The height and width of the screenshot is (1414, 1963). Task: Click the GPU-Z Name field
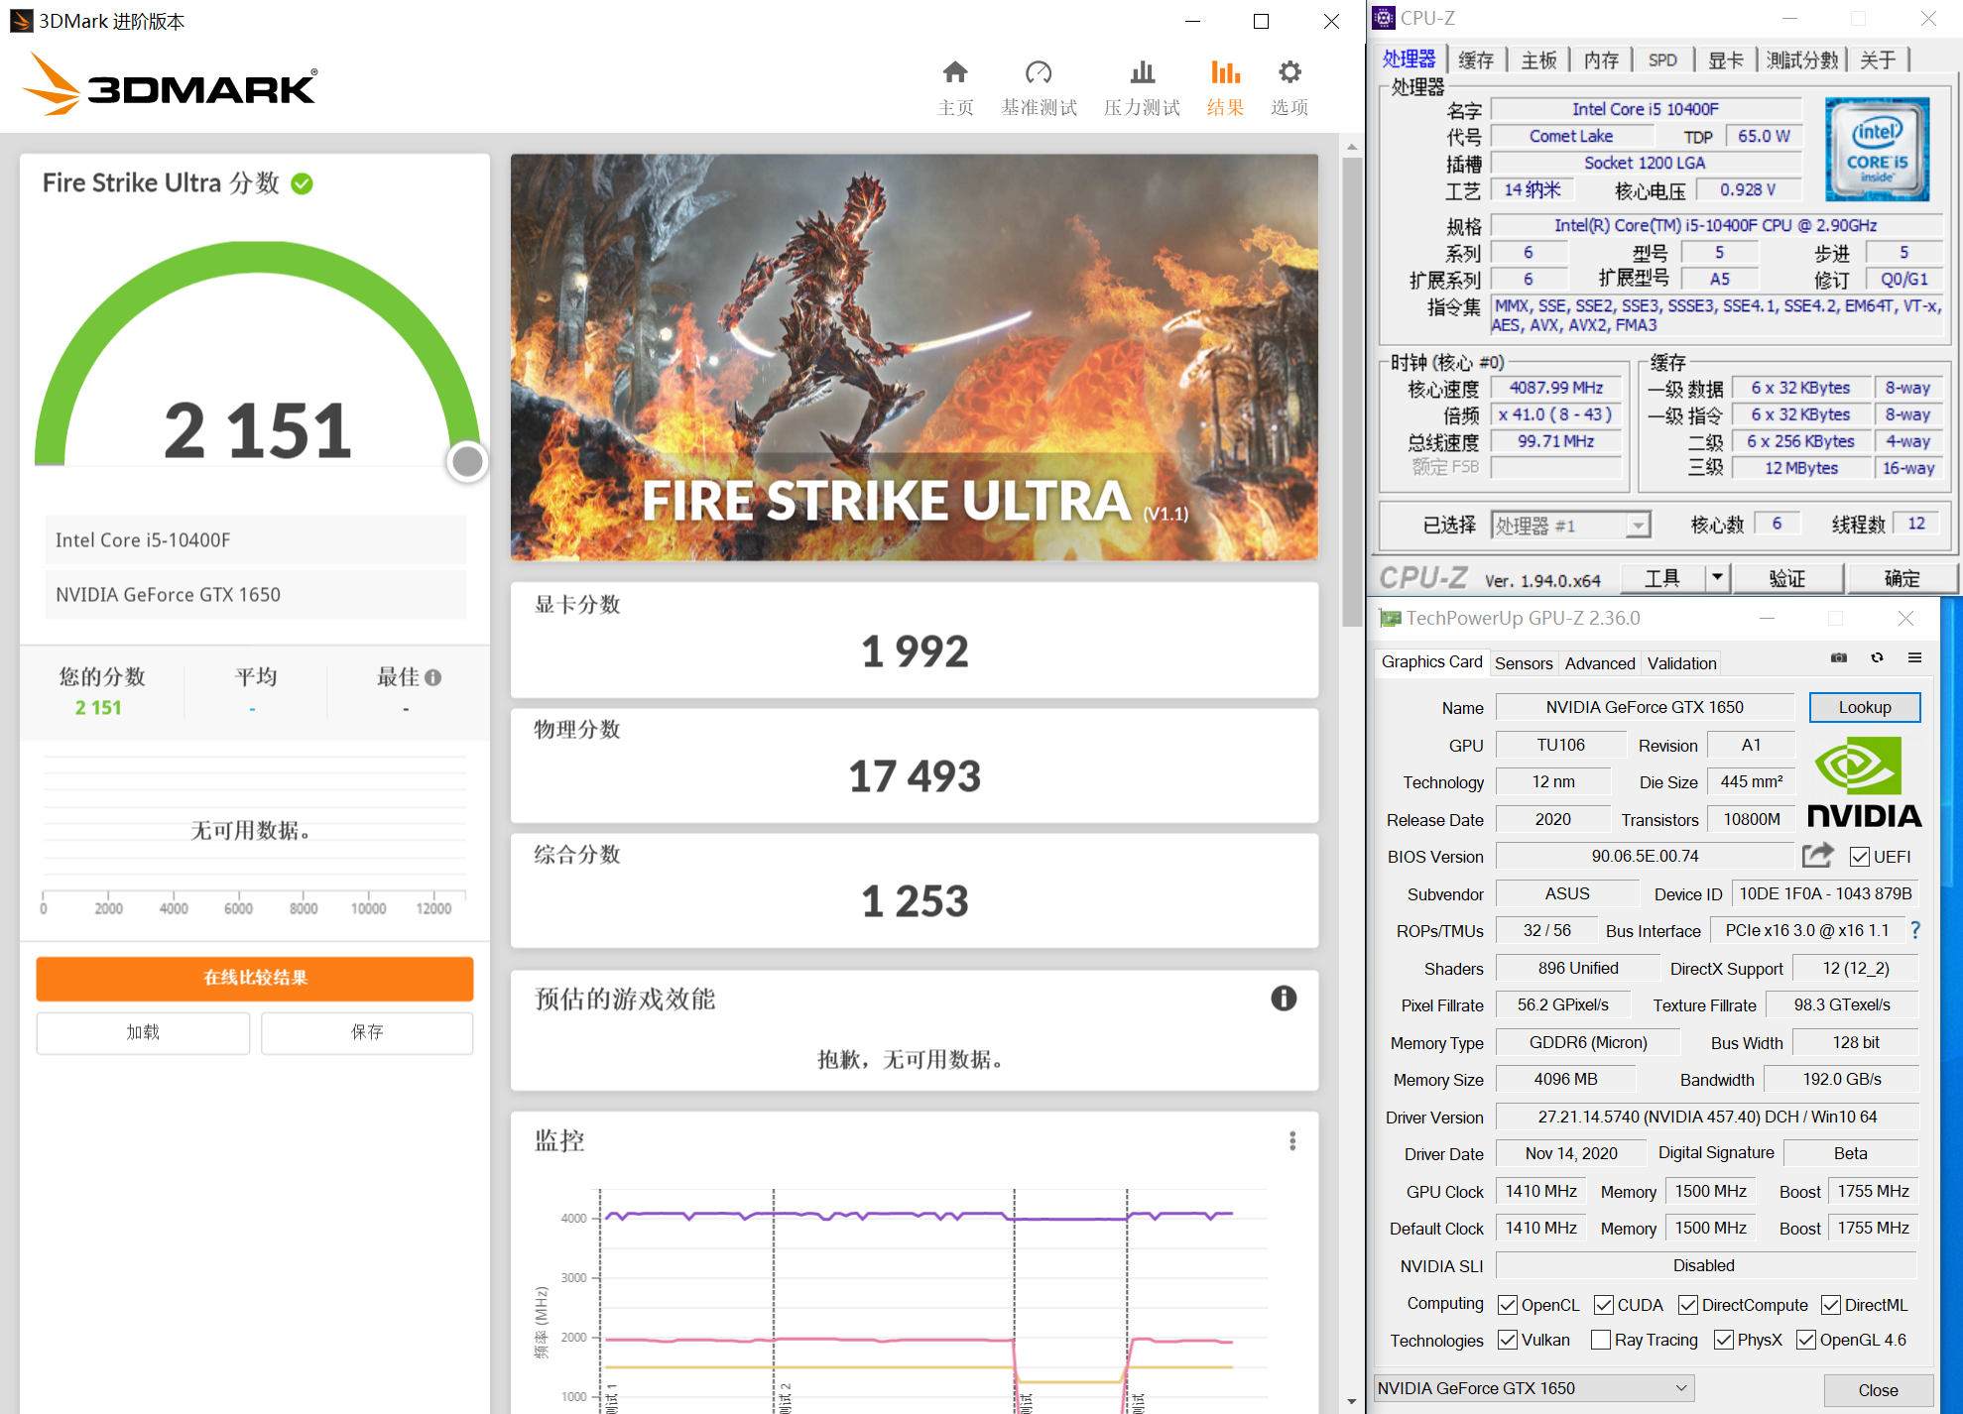tap(1645, 707)
